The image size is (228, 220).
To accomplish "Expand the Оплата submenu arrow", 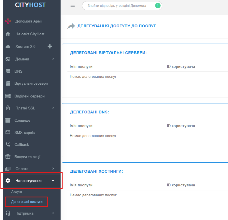I will tap(53, 169).
